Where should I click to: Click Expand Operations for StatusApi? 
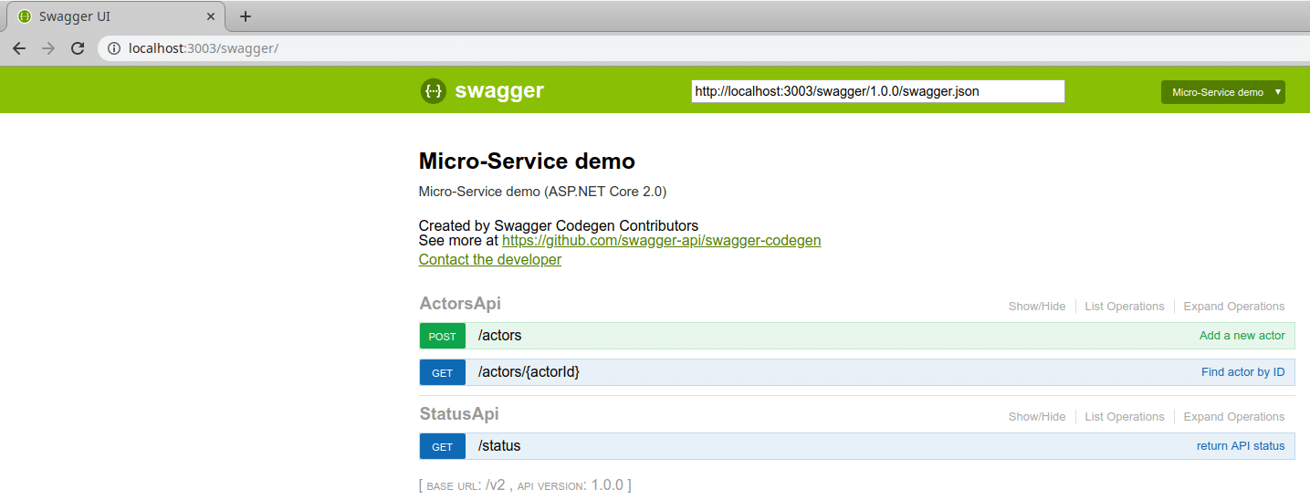pos(1233,417)
